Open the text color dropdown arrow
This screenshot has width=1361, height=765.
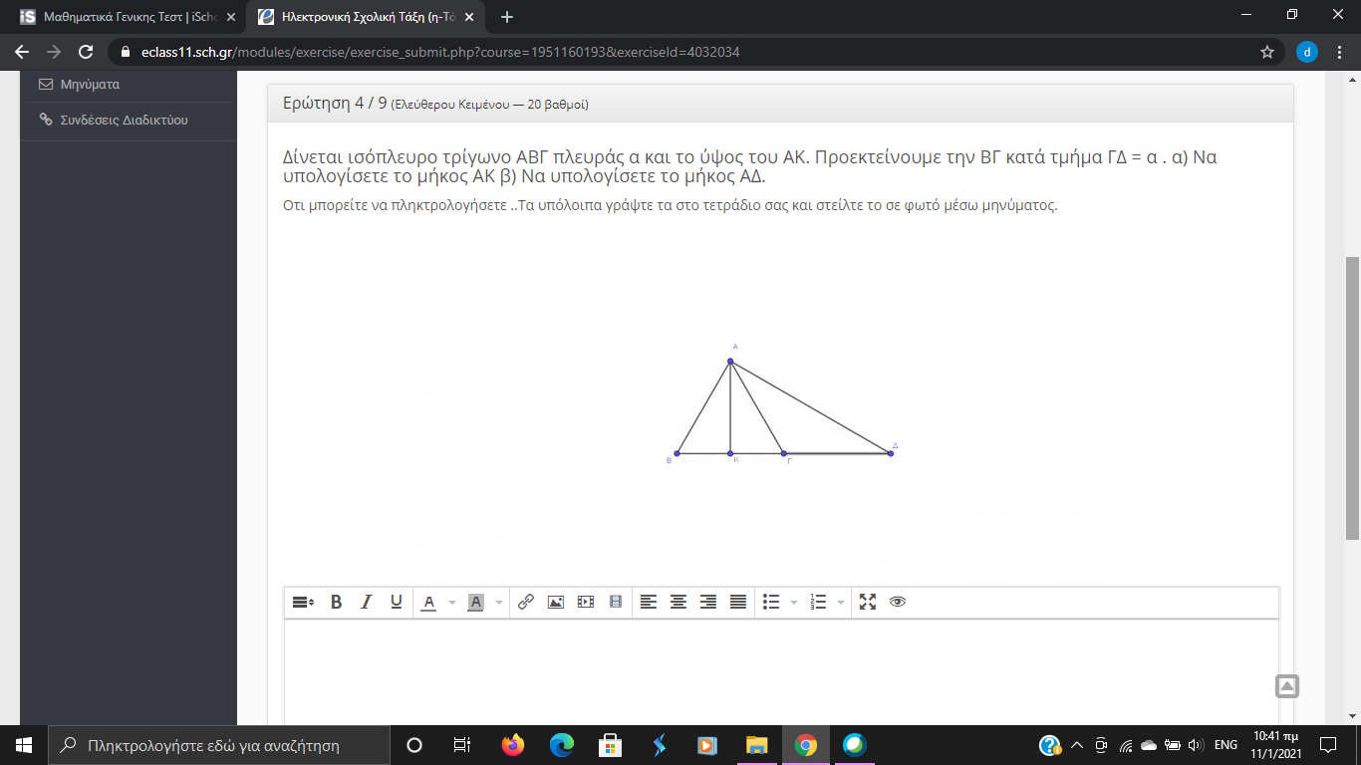[x=451, y=602]
